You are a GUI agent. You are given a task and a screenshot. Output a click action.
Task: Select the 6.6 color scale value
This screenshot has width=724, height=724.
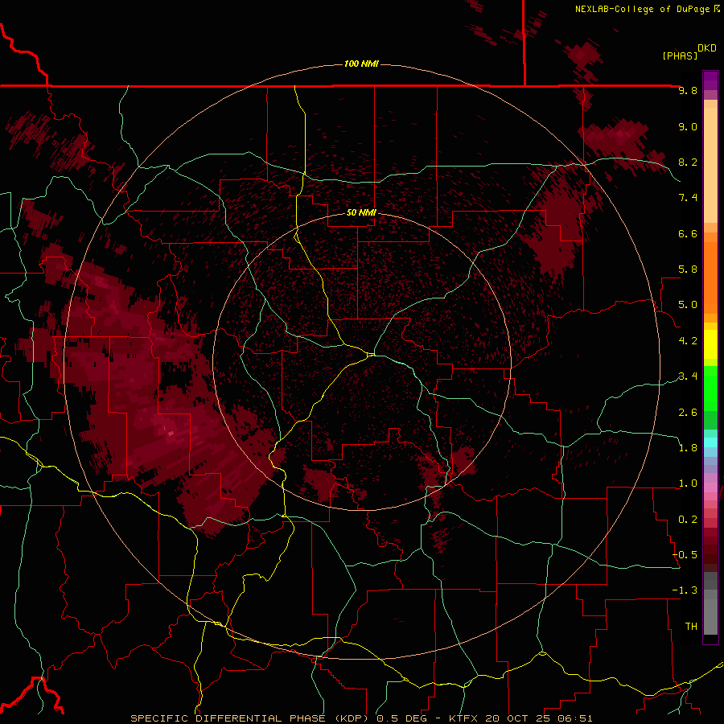688,233
